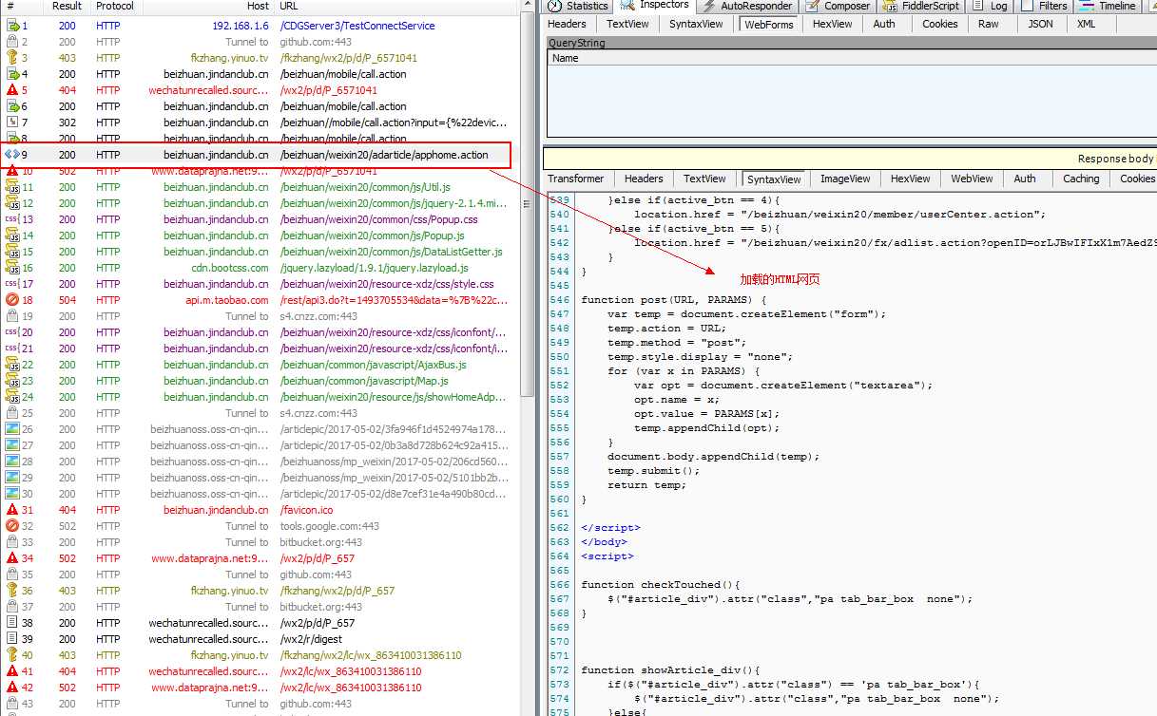Open the Composer tab
This screenshot has width=1157, height=716.
click(x=839, y=6)
